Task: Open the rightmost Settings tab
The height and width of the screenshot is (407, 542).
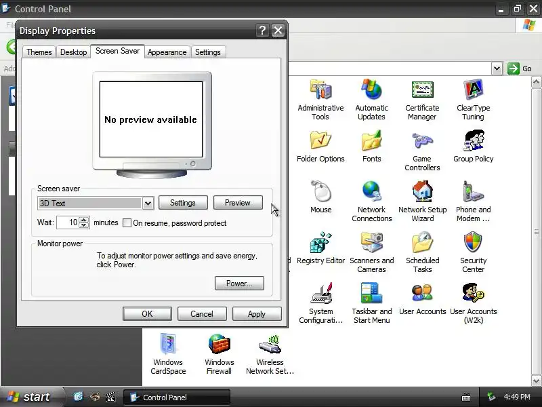Action: 208,52
